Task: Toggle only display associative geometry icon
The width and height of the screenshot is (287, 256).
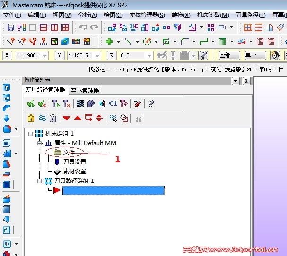Action: point(124,118)
